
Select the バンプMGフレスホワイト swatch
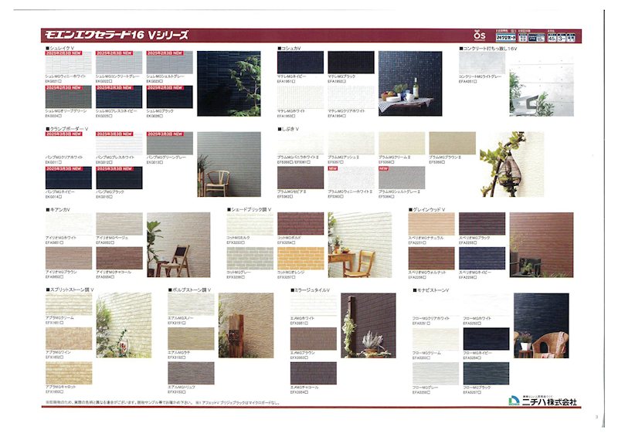pos(119,143)
